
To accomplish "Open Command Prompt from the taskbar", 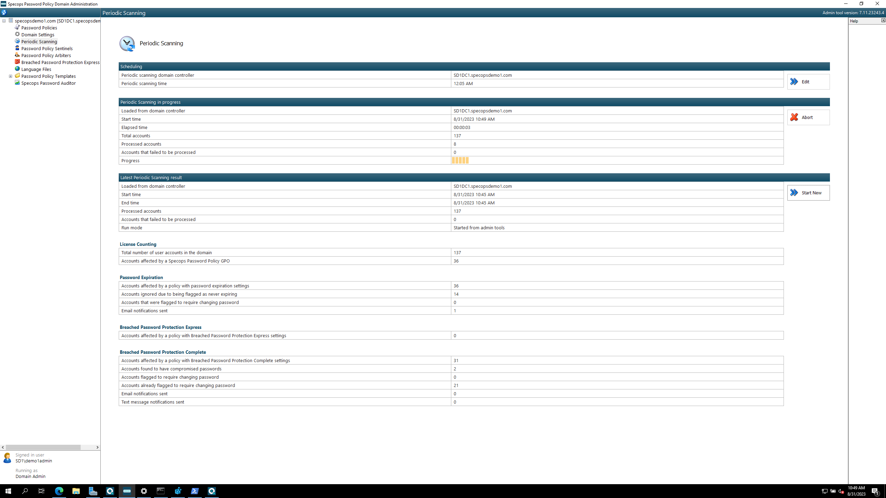I will coord(161,491).
